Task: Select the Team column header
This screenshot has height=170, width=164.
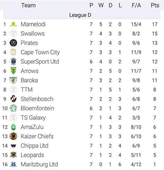Action: point(28,5)
